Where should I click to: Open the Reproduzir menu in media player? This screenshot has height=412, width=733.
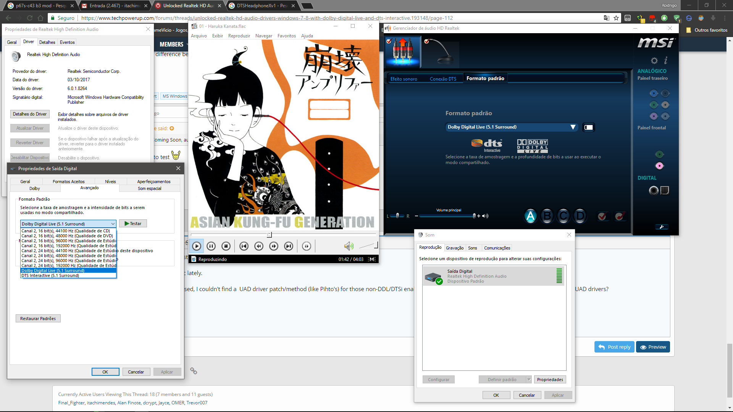239,36
